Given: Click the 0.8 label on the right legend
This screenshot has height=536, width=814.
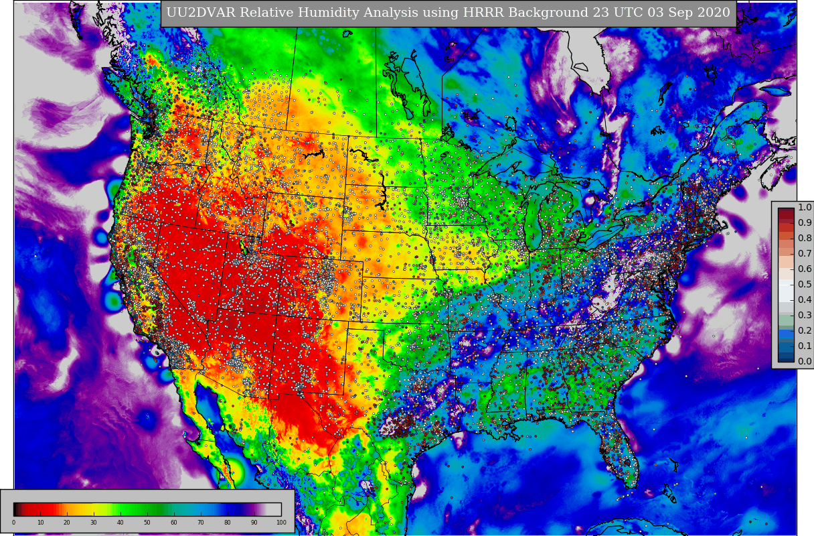Looking at the screenshot, I should (x=805, y=238).
